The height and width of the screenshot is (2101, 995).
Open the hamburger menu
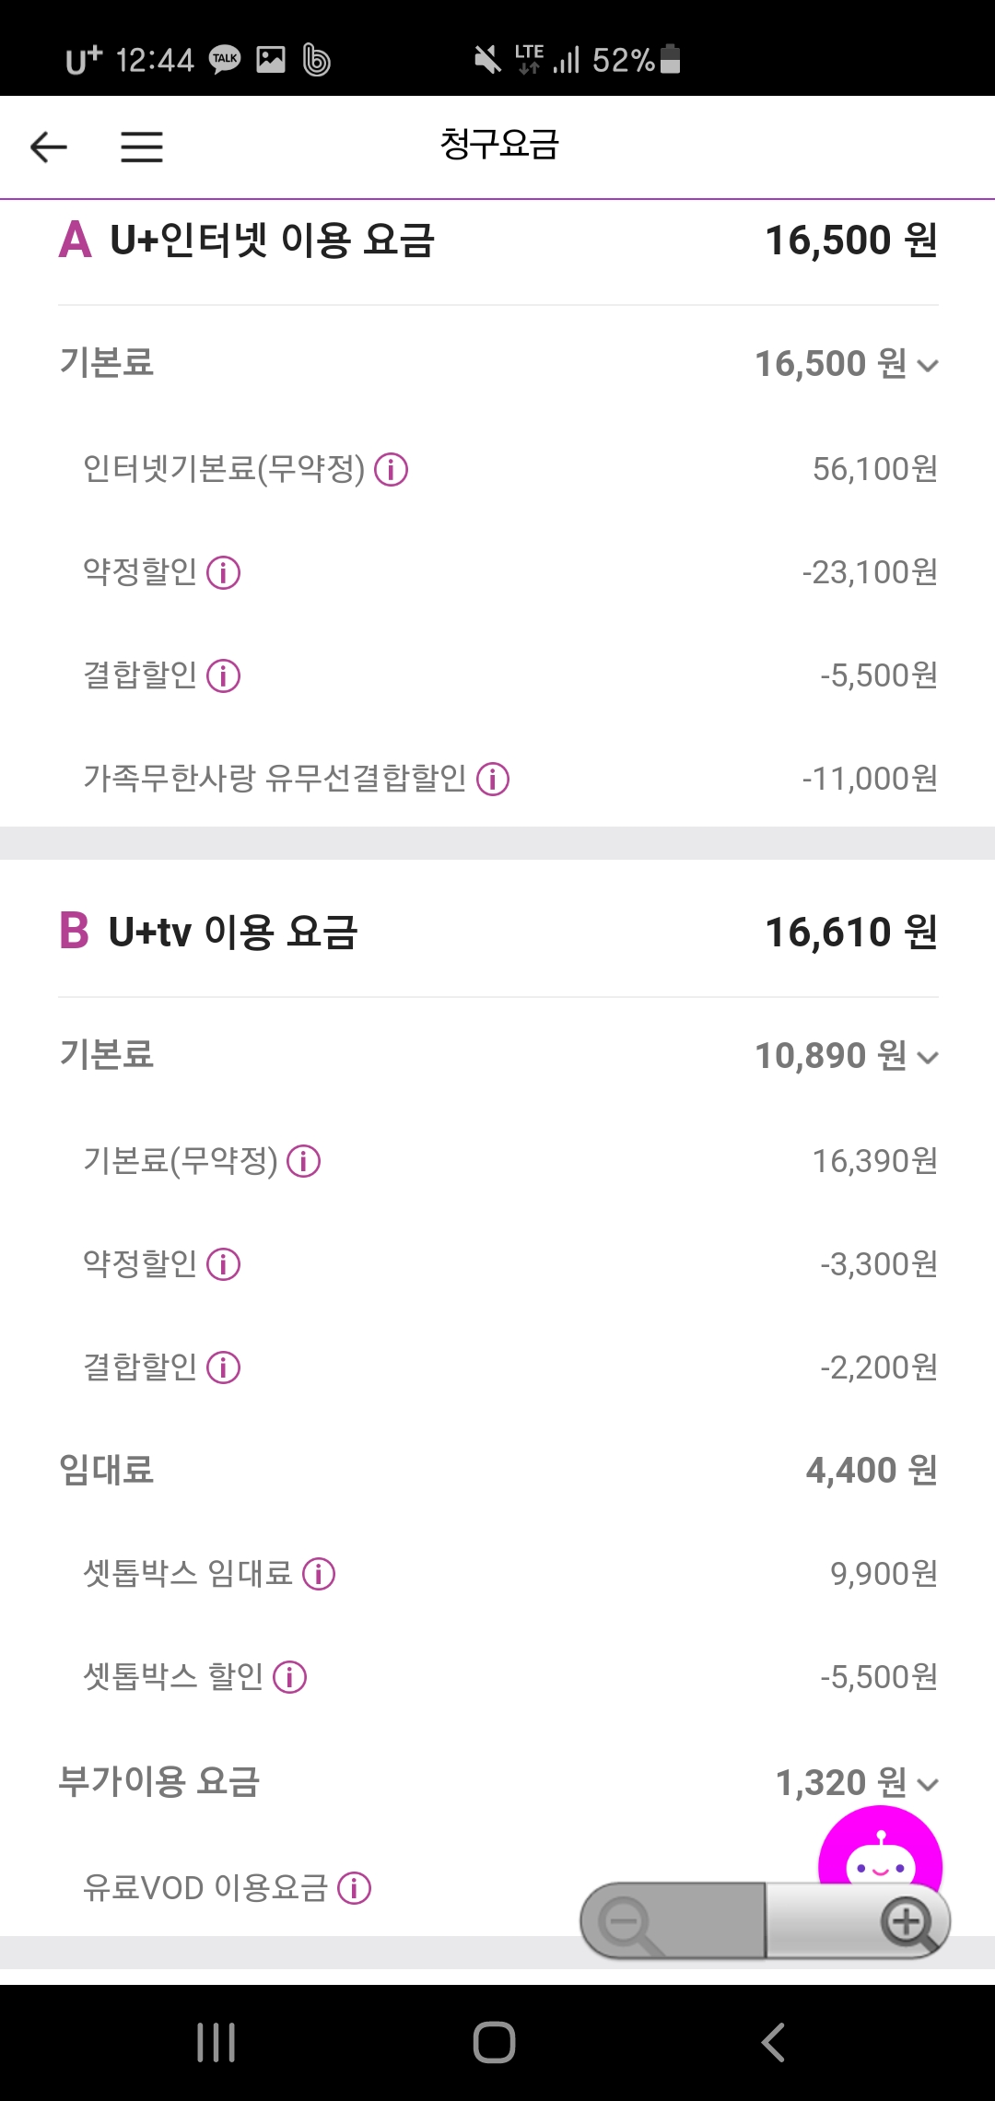pos(142,147)
